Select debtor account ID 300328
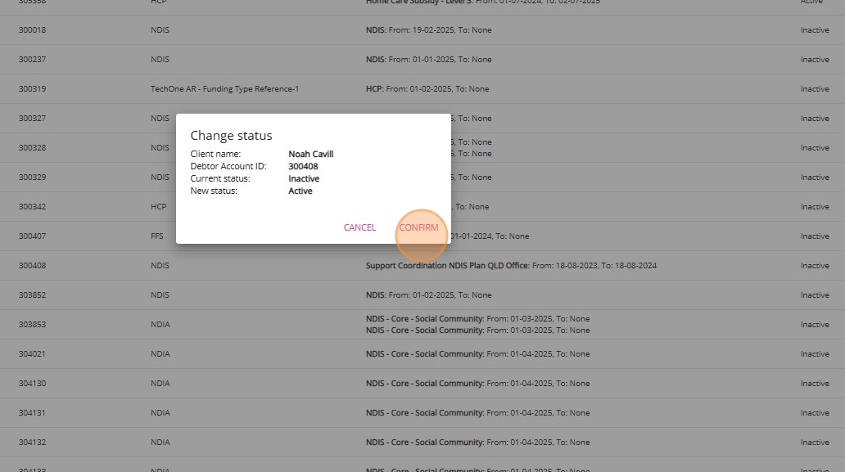 point(32,148)
